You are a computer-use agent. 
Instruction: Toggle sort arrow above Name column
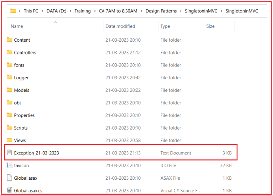click(56, 22)
